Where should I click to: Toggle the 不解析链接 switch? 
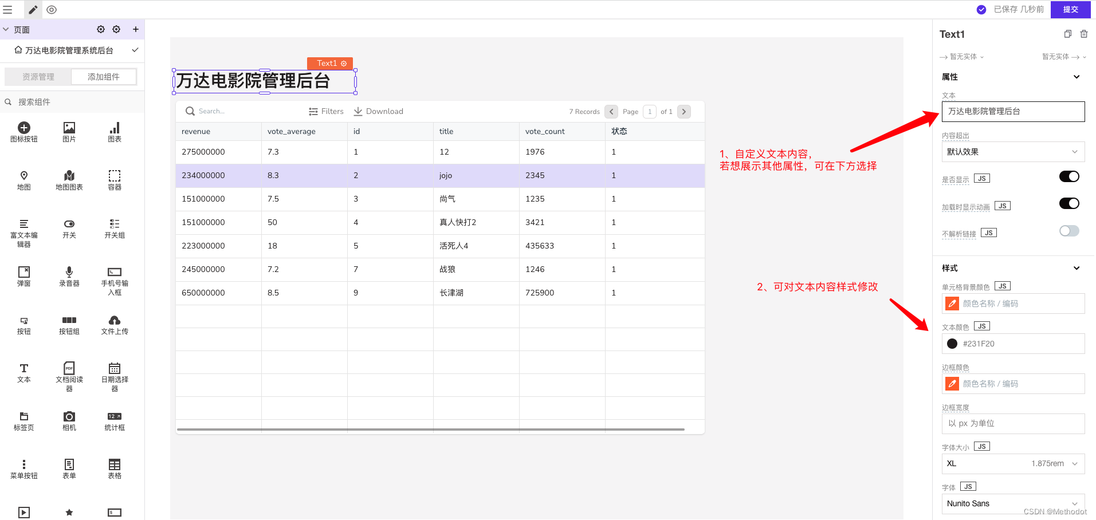tap(1069, 231)
